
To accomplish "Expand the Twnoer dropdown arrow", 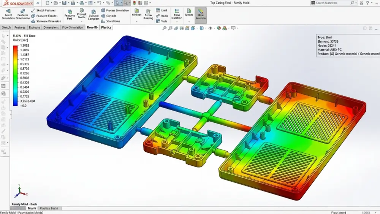I will (189, 22).
